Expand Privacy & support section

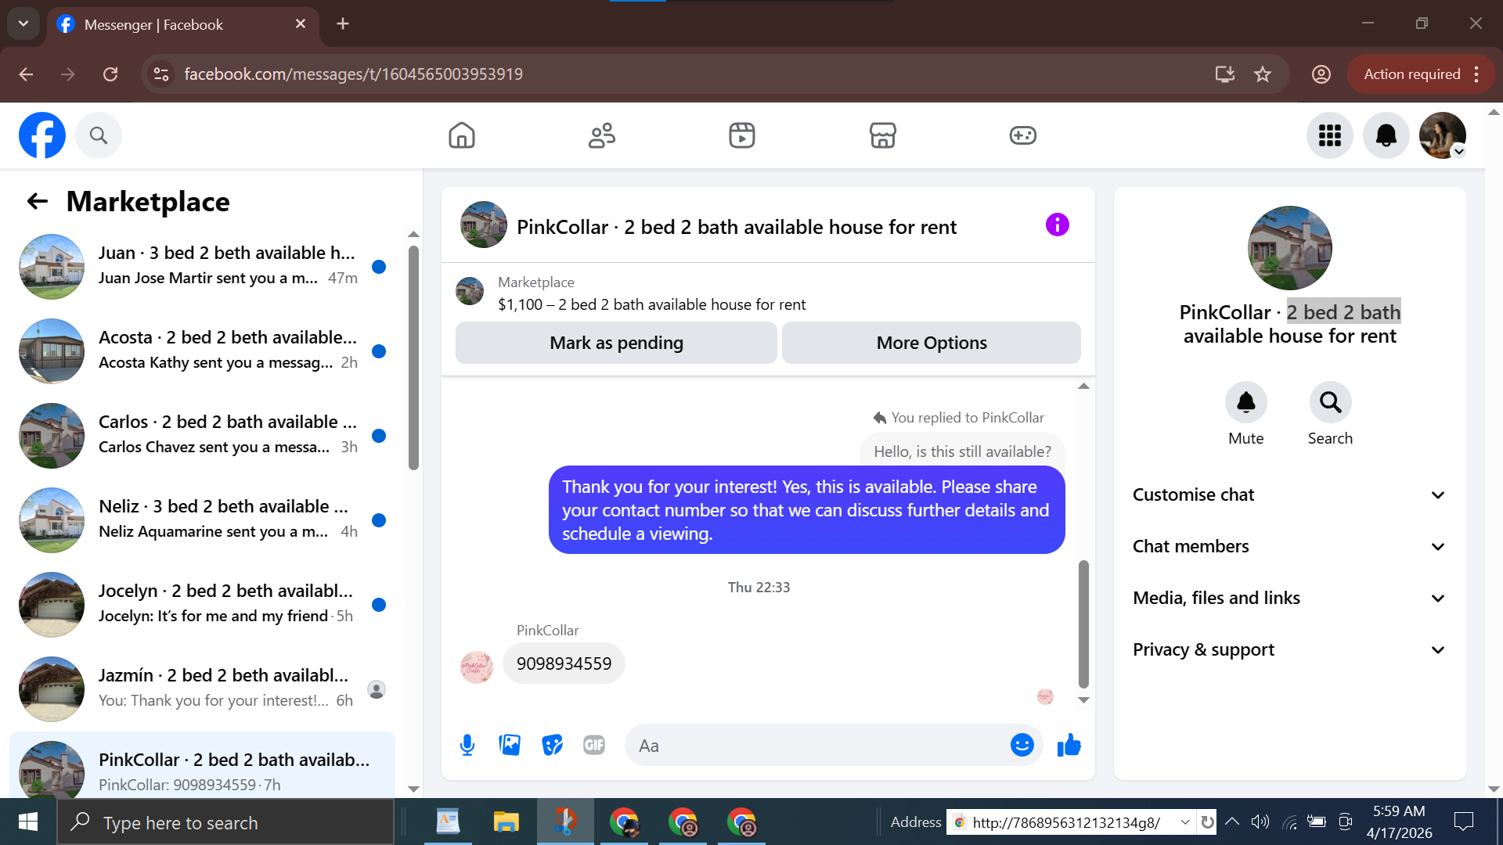tap(1289, 649)
